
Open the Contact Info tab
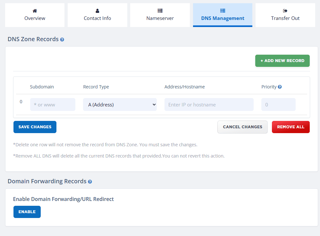(x=97, y=15)
